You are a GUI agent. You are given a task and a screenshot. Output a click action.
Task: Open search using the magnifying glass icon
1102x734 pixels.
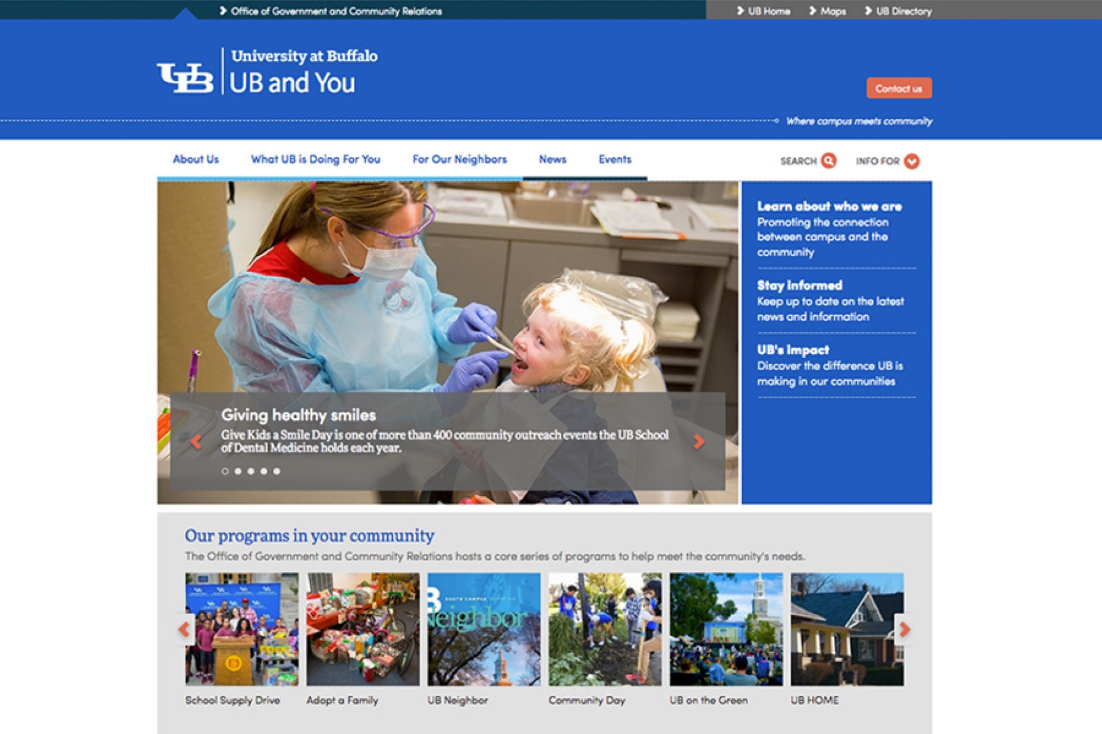click(829, 160)
